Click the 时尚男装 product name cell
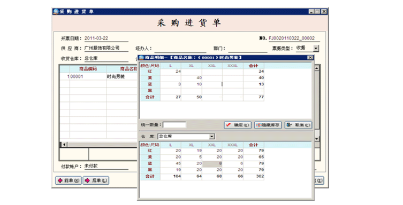Viewport: 403px width, 205px height. coord(122,77)
